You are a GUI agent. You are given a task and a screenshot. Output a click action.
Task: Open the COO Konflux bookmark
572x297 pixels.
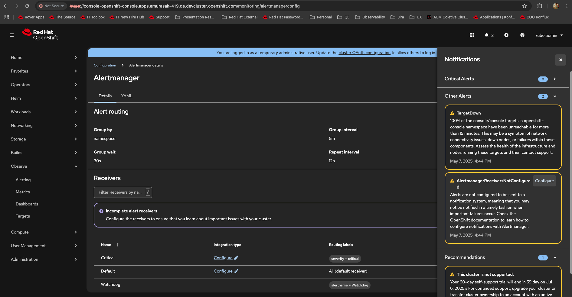click(x=534, y=17)
